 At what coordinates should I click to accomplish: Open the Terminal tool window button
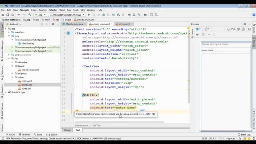click(x=24, y=134)
